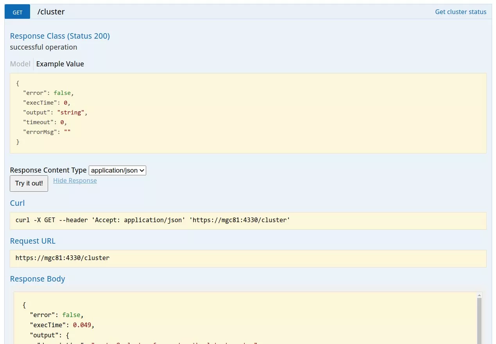Select the https://mgc81:4330/cluster request URL text
This screenshot has width=496, height=344.
63,258
